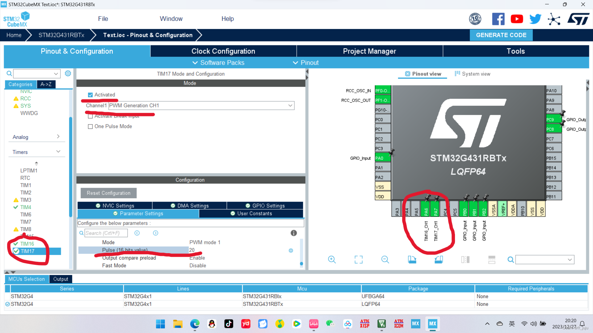Open the Help menu
This screenshot has height=333, width=593.
click(x=228, y=19)
